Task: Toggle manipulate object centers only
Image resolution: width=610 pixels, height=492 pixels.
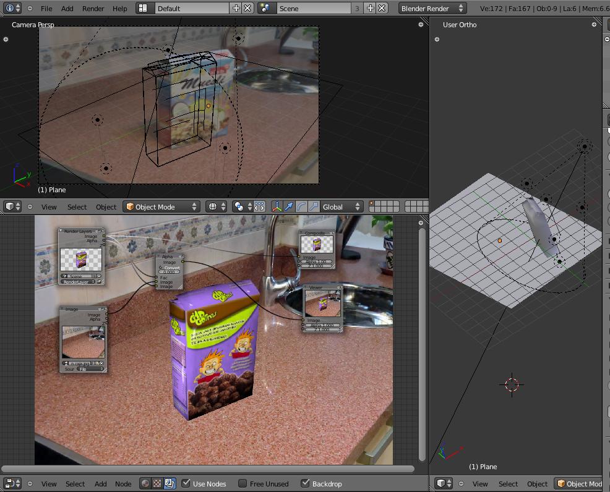Action: pyautogui.click(x=259, y=206)
